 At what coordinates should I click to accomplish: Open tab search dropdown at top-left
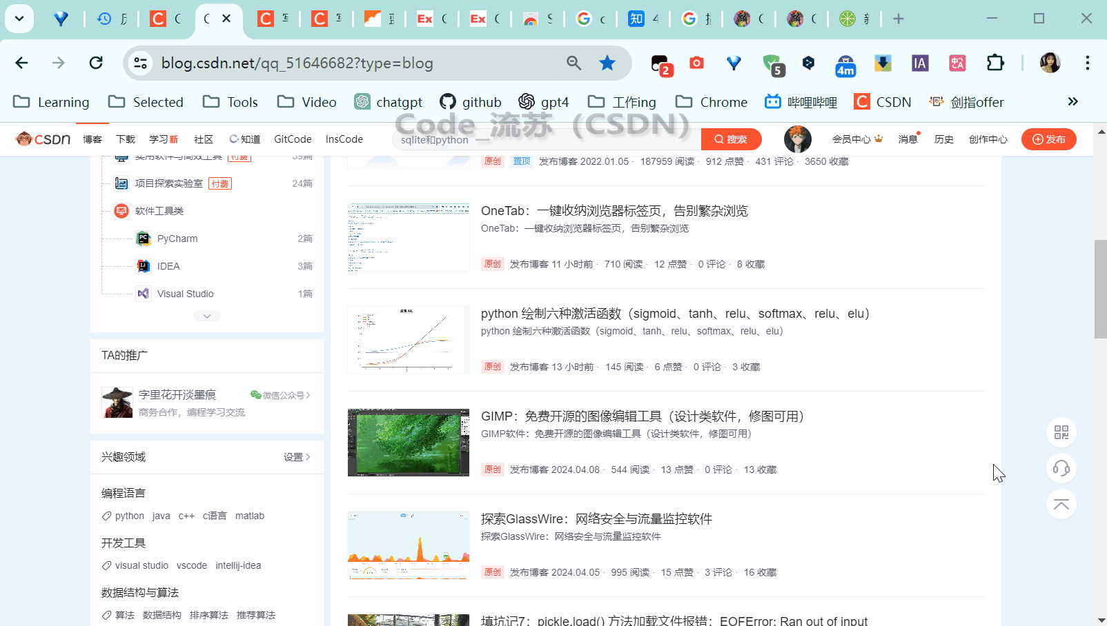click(x=19, y=19)
